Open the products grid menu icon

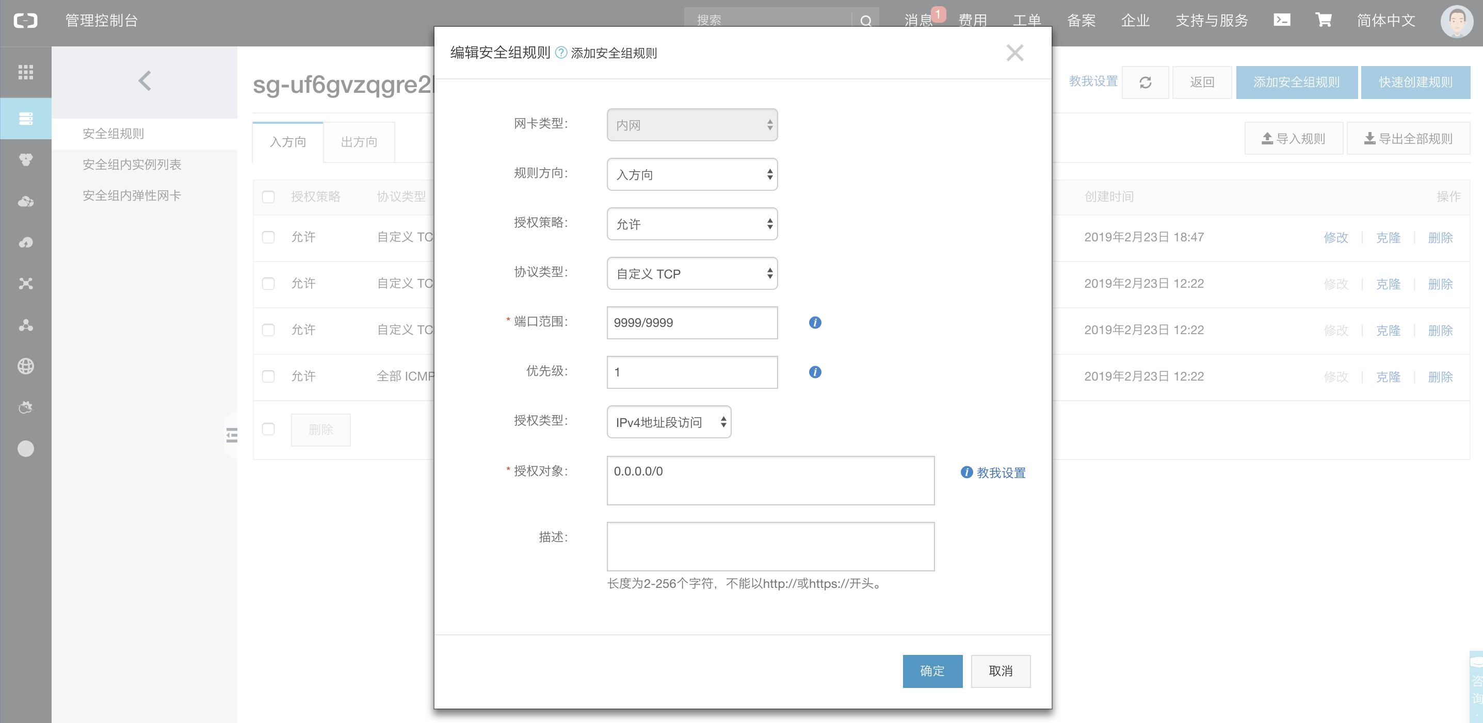(x=25, y=72)
